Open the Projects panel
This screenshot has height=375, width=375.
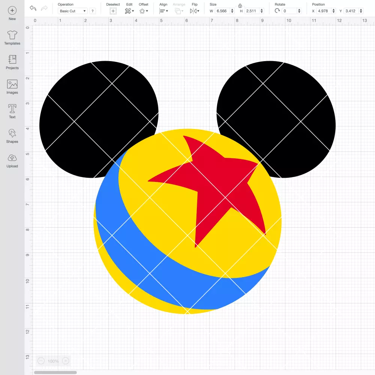point(12,62)
